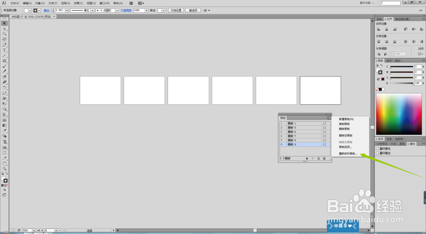The image size is (426, 234).
Task: Open the 基本功能 workspace dropdown
Action: pos(367,3)
